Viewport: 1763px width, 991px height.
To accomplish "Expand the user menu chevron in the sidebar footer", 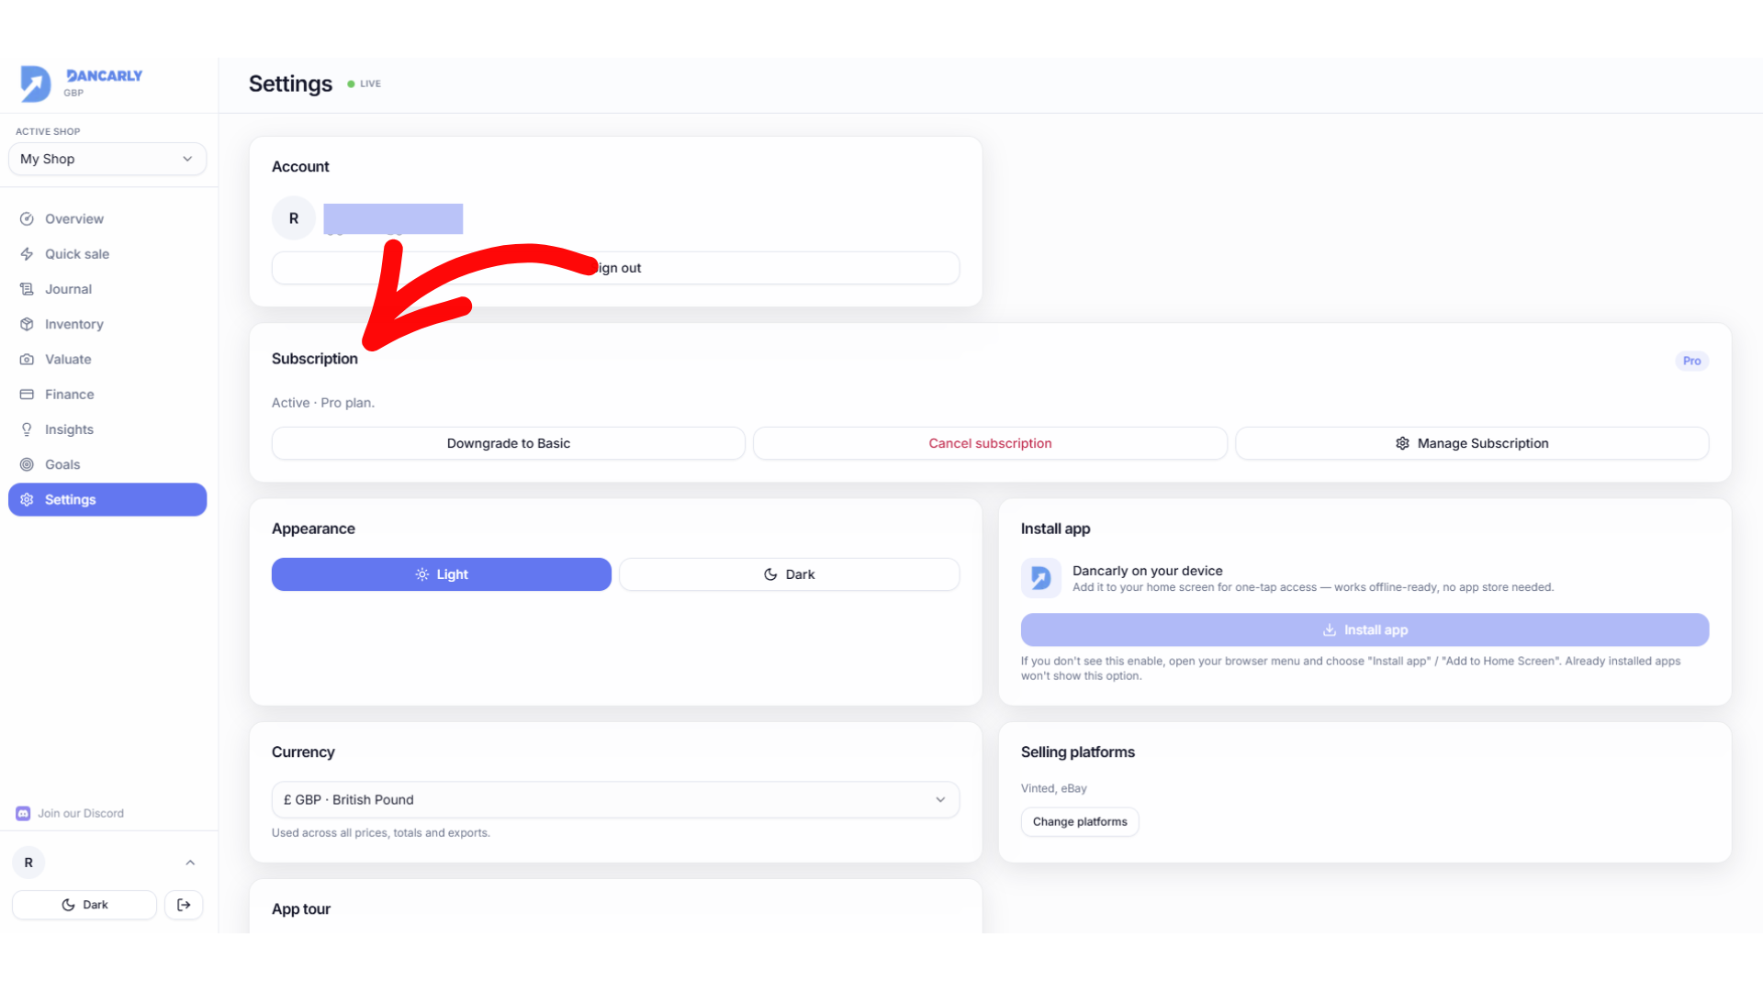I will (x=190, y=863).
